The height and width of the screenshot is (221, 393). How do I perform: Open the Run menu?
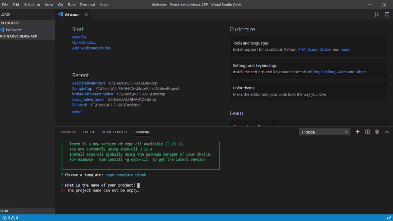[x=71, y=5]
